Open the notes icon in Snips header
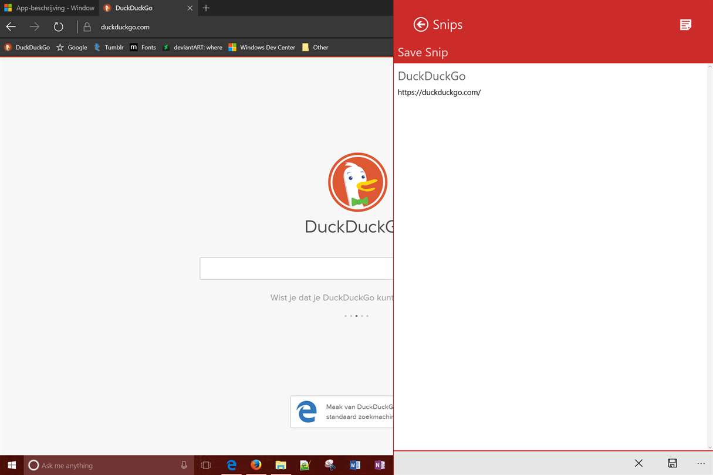 tap(685, 24)
